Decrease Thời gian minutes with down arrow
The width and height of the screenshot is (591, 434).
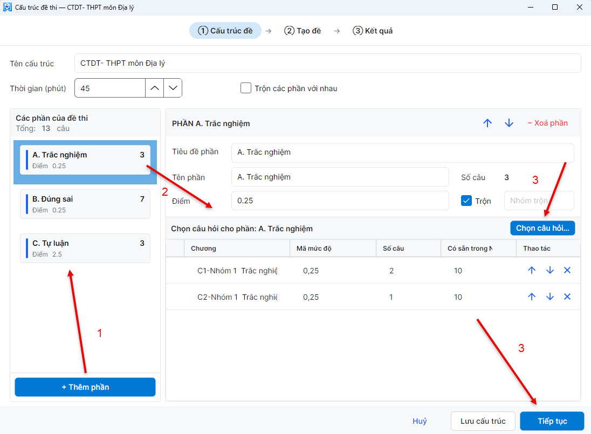click(173, 88)
